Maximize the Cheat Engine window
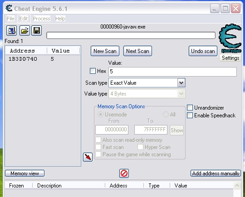Image resolution: width=245 pixels, height=197 pixels. click(225, 9)
